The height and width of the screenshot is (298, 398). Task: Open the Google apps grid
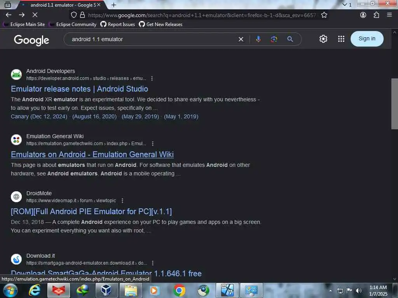point(341,39)
